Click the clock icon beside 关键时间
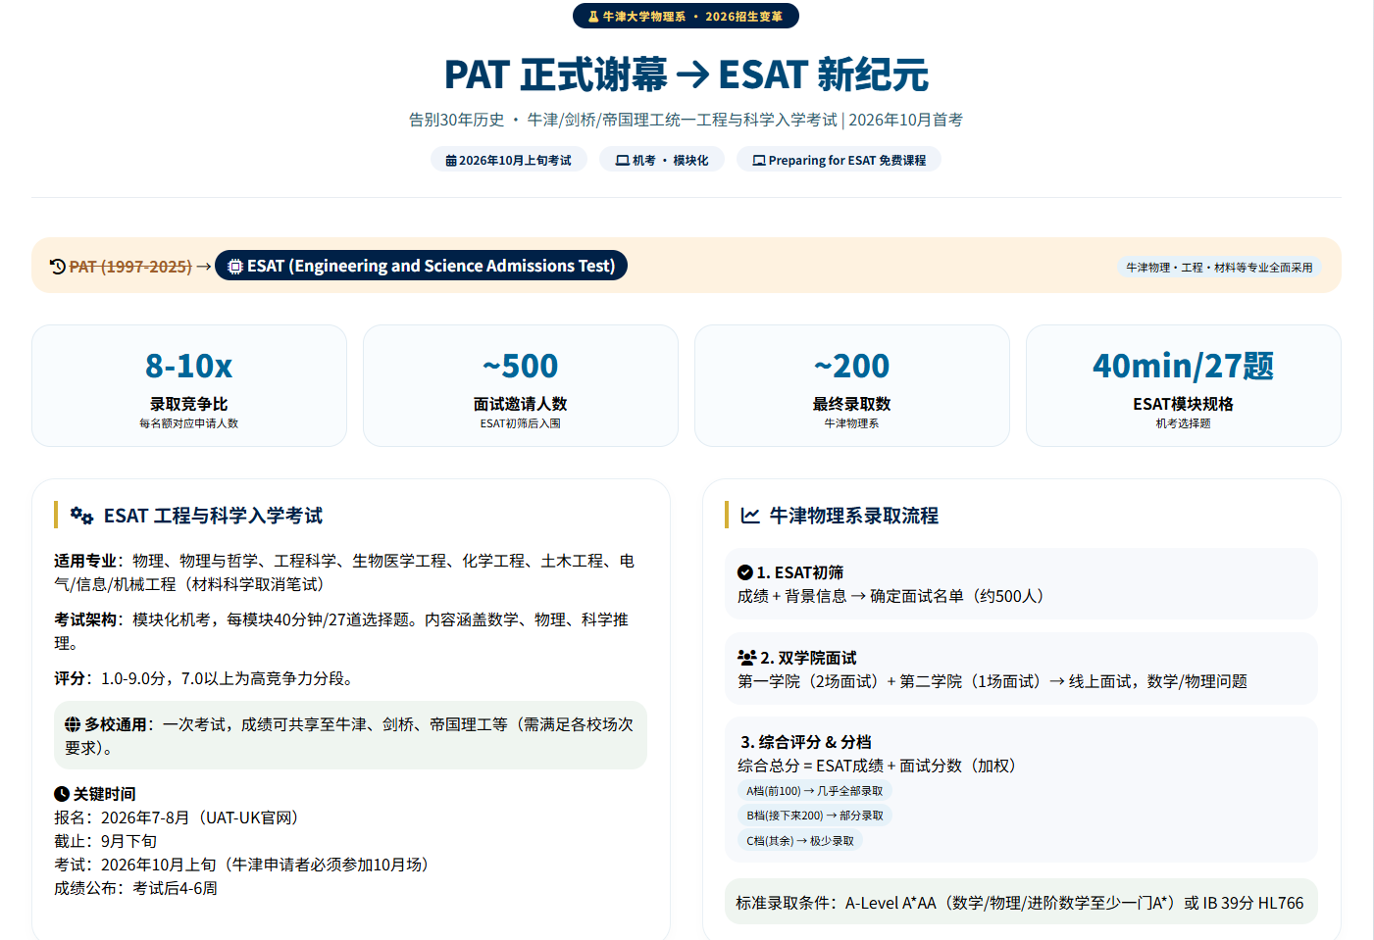This screenshot has height=940, width=1374. tap(62, 794)
